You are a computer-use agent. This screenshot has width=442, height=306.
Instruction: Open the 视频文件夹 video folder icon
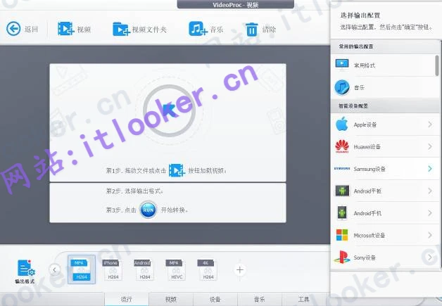121,29
